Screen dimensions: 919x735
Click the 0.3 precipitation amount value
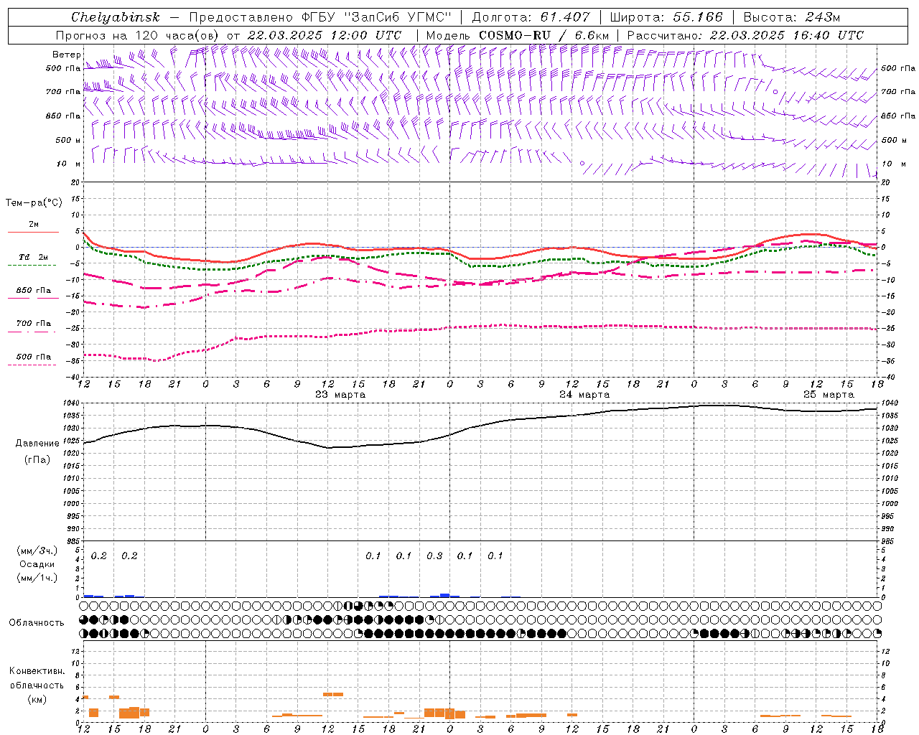(x=434, y=556)
